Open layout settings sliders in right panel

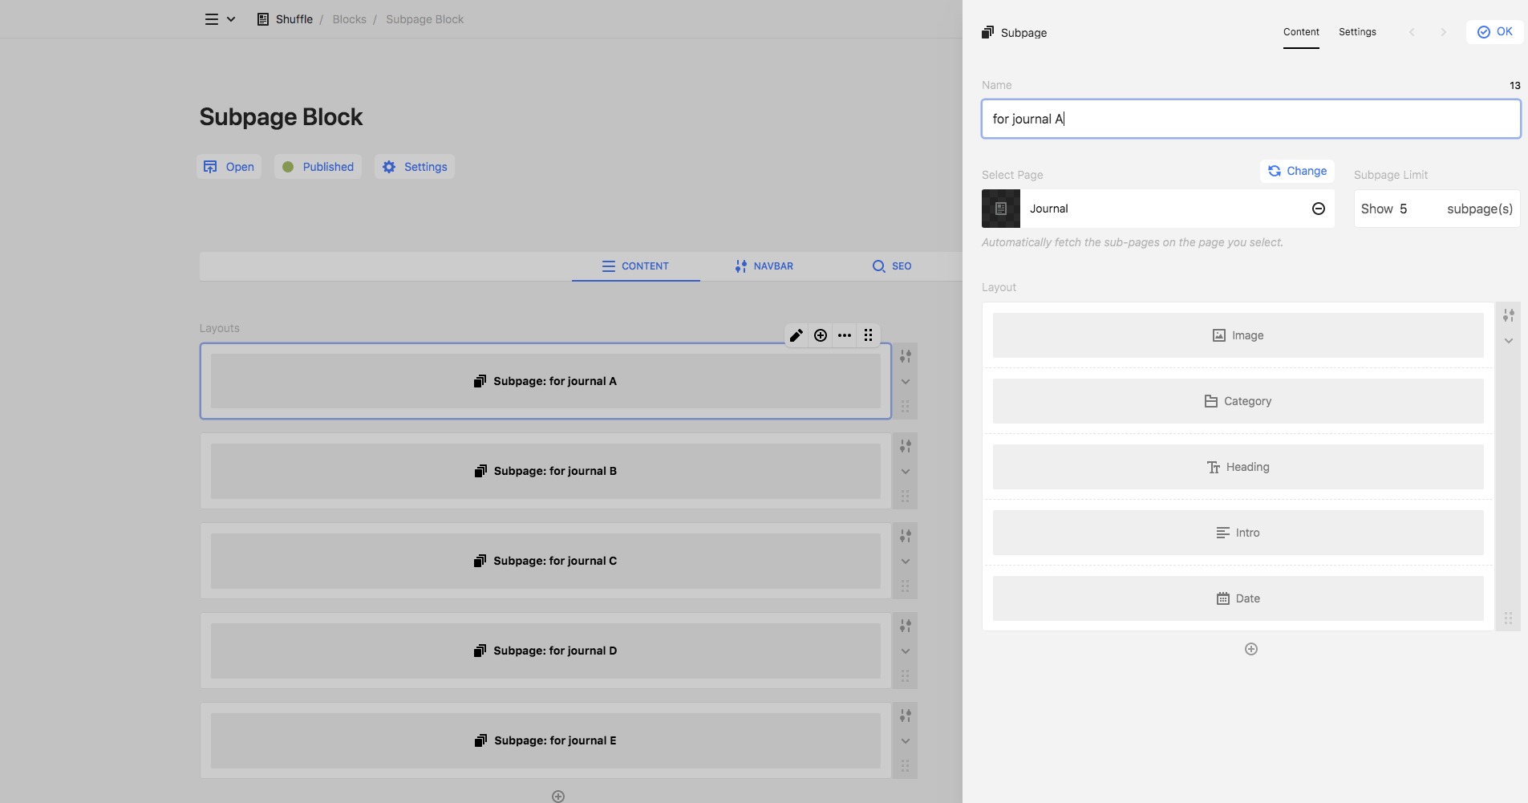1508,315
